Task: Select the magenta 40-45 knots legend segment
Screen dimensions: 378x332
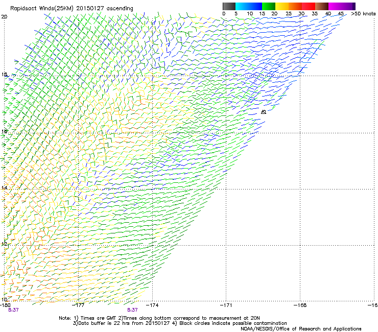Action: [335, 6]
